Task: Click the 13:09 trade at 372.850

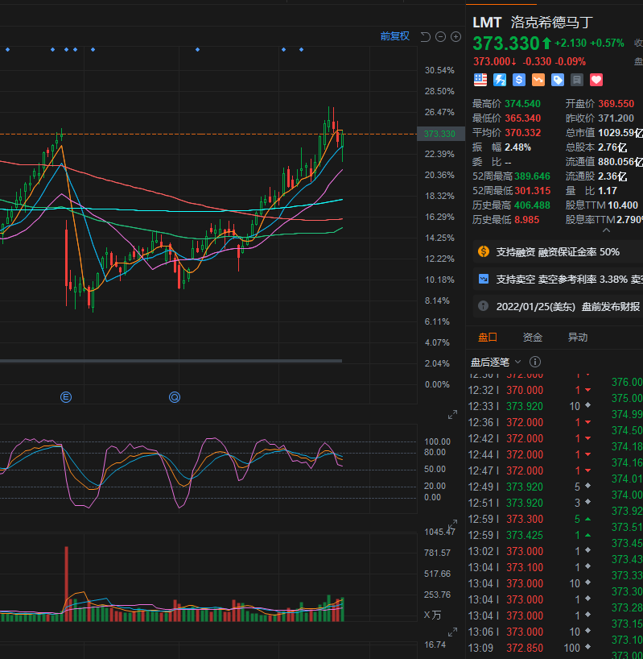Action: tap(530, 648)
